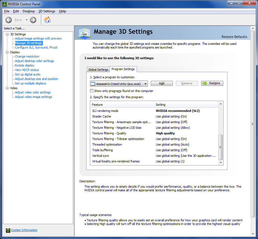Open Set up digital audio

(x=28, y=74)
